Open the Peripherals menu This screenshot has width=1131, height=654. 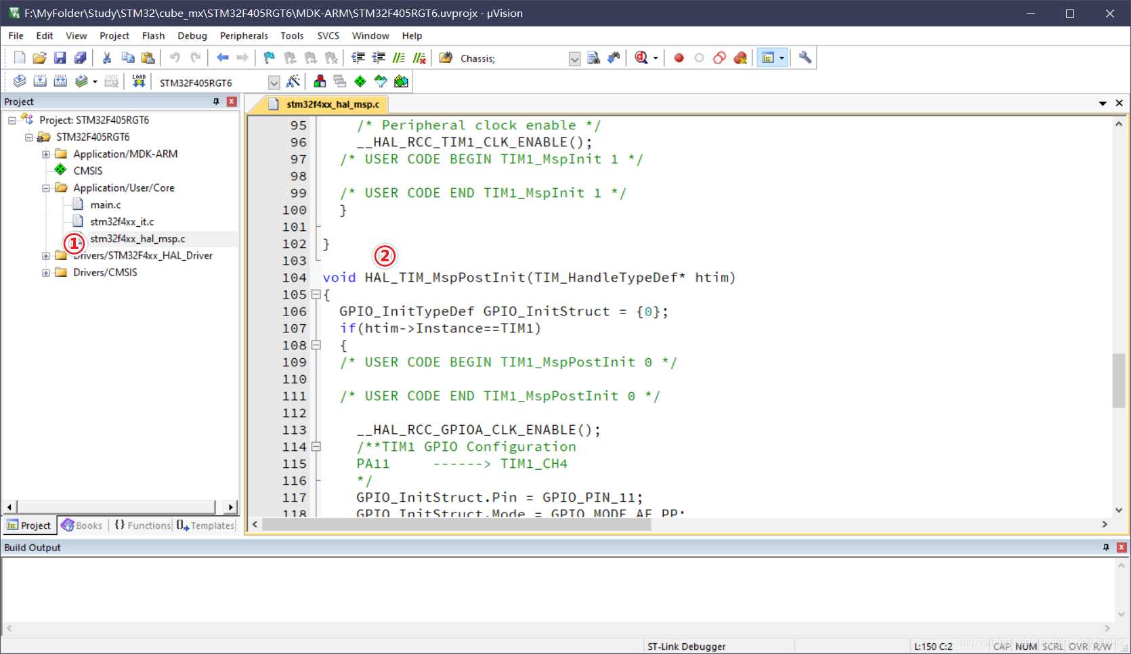tap(244, 36)
